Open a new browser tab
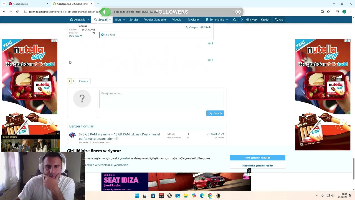 (98, 4)
